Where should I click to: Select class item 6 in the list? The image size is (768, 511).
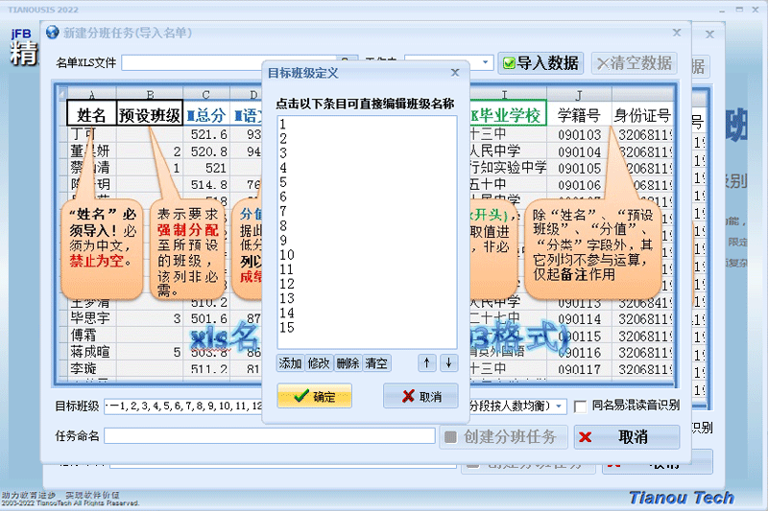click(367, 197)
